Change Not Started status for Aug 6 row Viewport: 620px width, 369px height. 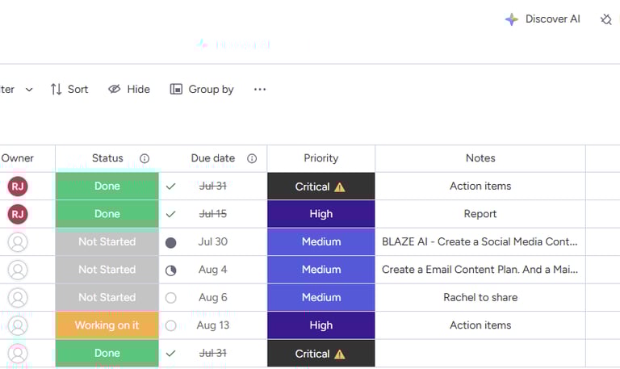107,297
